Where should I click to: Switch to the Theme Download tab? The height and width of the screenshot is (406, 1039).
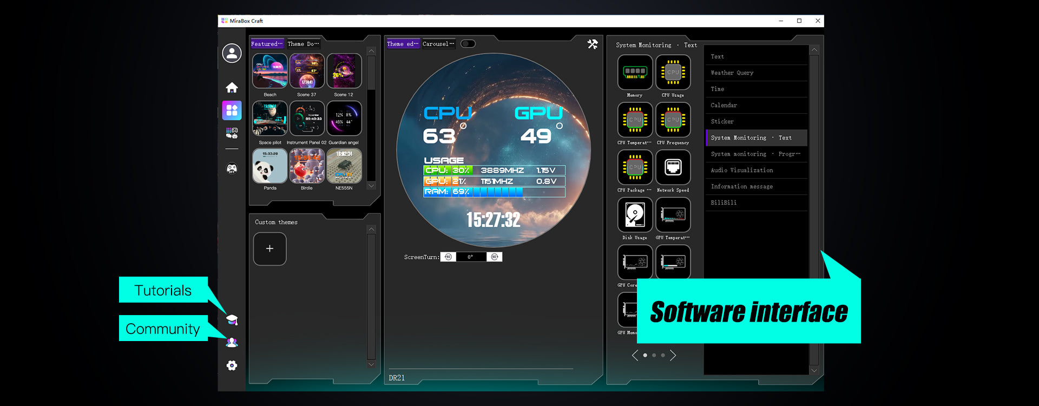[x=303, y=44]
